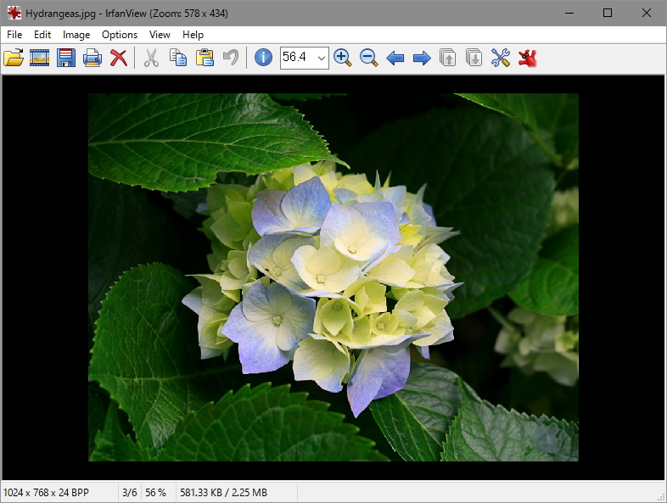Click inside the 56.4 zoom value field
Screen dimensions: 667x503
point(297,58)
